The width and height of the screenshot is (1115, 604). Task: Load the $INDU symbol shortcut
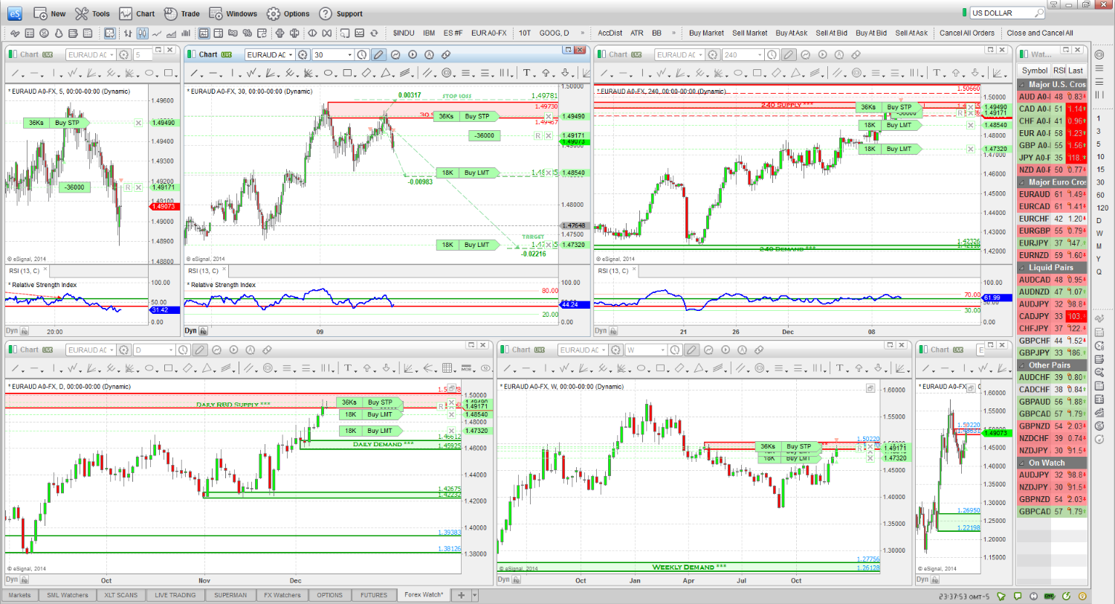coord(404,33)
